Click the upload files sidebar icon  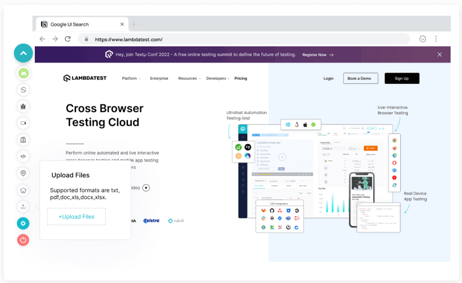pyautogui.click(x=23, y=207)
